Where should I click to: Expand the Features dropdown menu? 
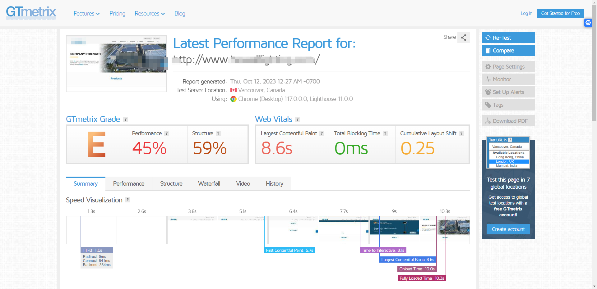(86, 14)
